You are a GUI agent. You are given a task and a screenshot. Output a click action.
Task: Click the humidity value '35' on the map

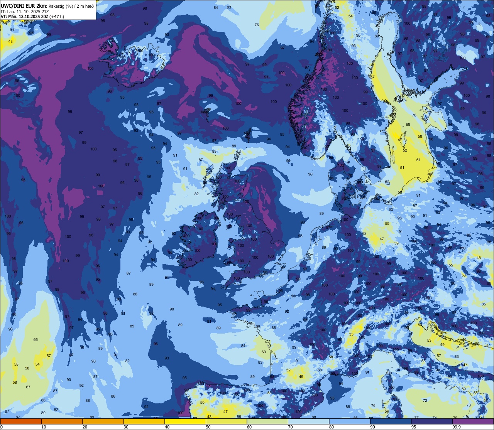click(x=351, y=334)
